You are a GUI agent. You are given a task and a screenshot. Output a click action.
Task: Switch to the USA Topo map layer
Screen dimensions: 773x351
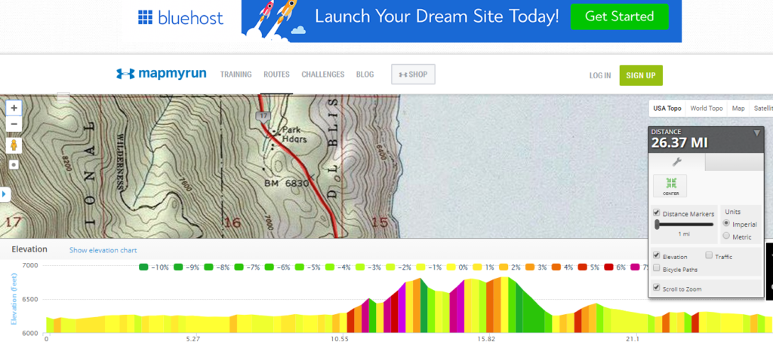[667, 108]
